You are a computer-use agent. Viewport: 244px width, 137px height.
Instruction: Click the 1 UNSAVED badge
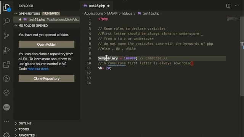pyautogui.click(x=51, y=14)
